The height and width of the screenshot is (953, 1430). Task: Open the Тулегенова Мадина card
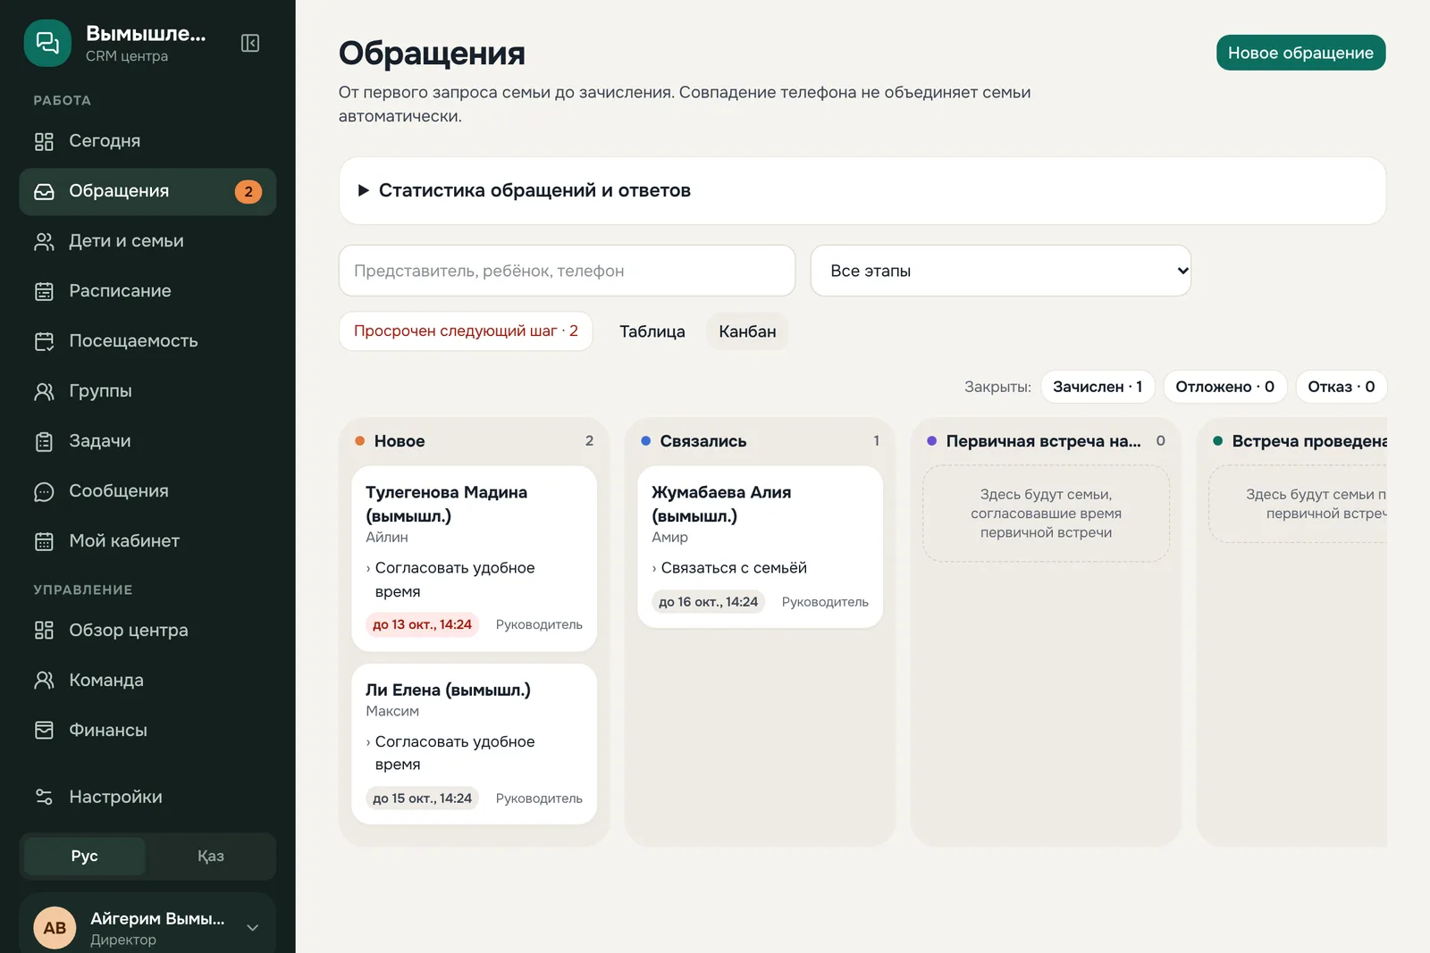(x=474, y=558)
